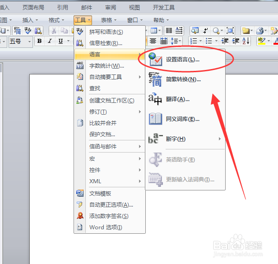Click the increase indent icon
The image size is (278, 264).
[236, 41]
